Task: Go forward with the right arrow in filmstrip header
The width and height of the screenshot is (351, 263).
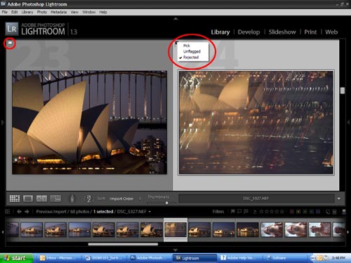Action: tap(27, 212)
